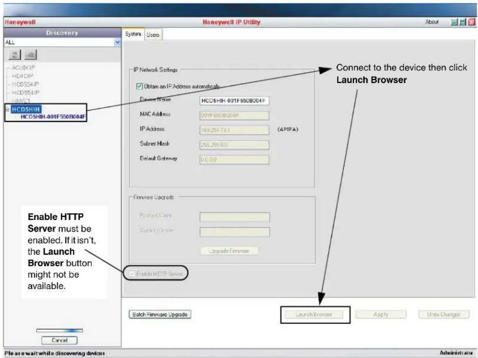This screenshot has height=358, width=478.
Task: Select HD4DIP in device tree
Action: pos(22,76)
